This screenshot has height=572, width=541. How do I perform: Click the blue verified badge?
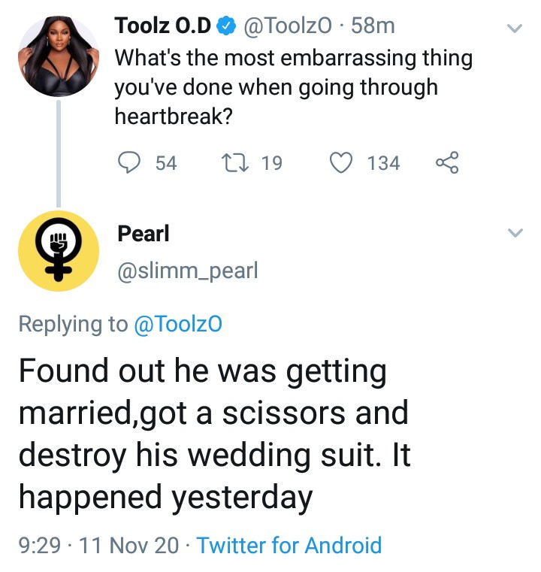pos(225,26)
